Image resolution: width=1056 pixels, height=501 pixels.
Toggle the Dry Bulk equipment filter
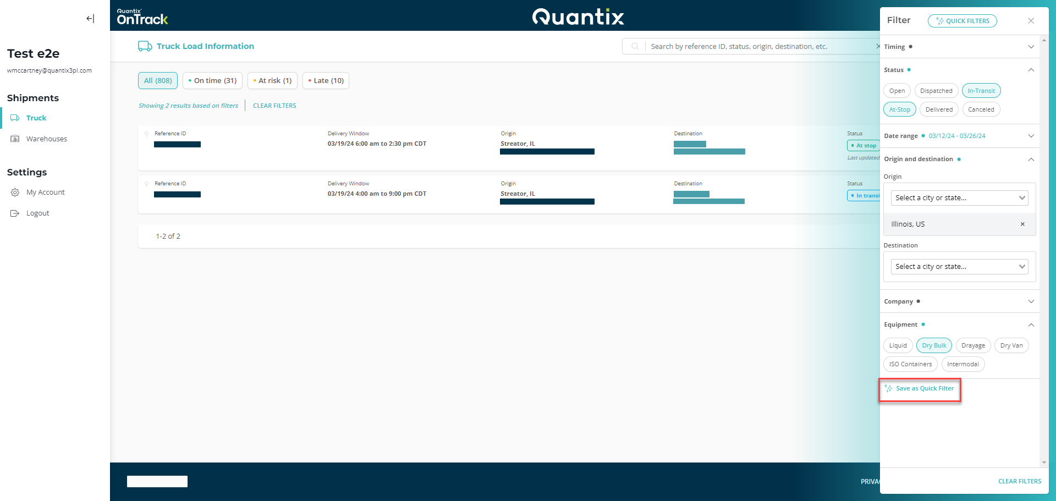pos(933,346)
